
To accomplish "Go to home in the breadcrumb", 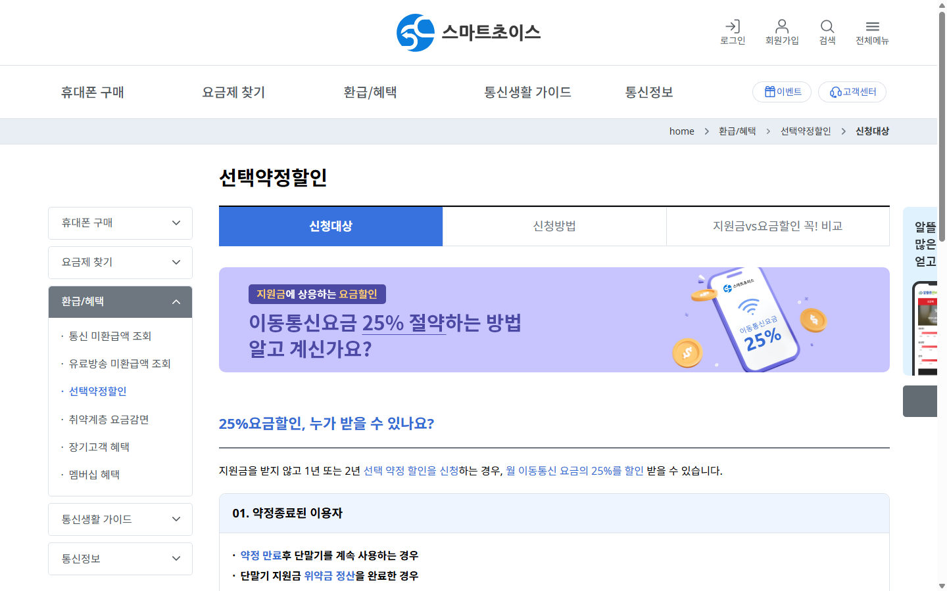I will click(x=682, y=131).
